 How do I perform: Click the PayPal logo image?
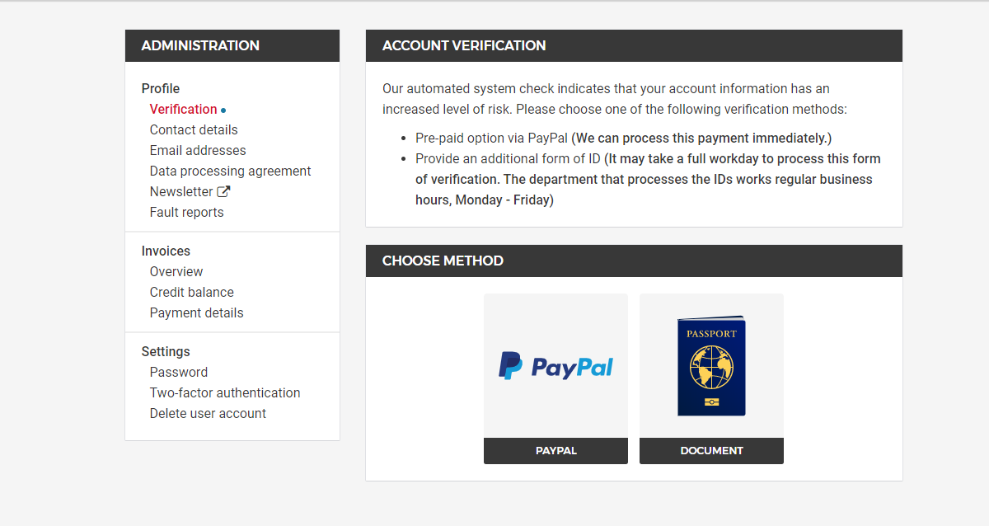(x=555, y=366)
